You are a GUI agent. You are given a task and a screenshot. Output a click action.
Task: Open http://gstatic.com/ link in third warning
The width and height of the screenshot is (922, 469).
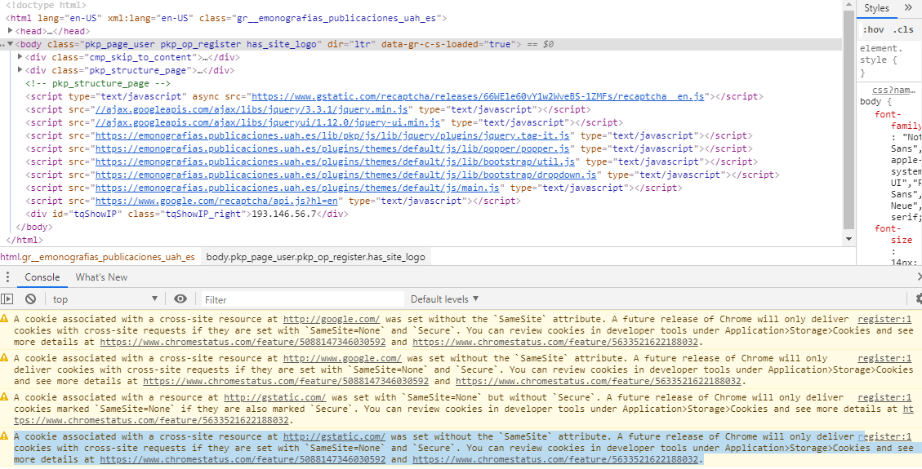pos(274,397)
